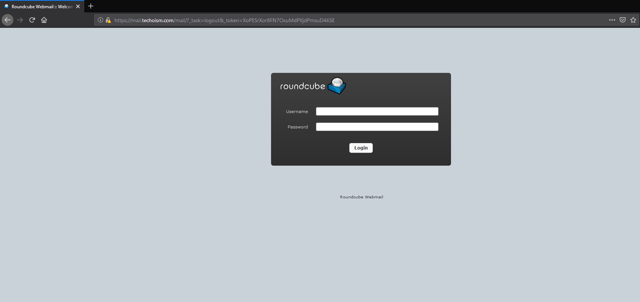The width and height of the screenshot is (640, 302).
Task: Close the Roundcube Webmail tab
Action: [x=78, y=6]
